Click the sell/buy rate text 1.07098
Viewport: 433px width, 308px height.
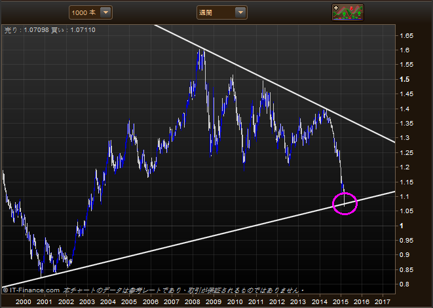[36, 30]
